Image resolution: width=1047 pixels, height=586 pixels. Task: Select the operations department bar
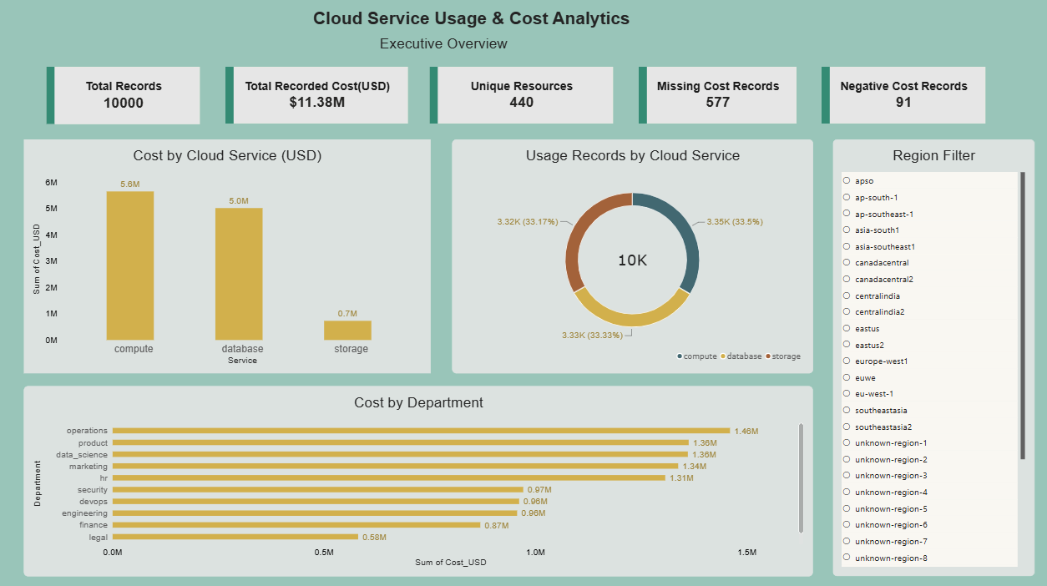pos(422,431)
